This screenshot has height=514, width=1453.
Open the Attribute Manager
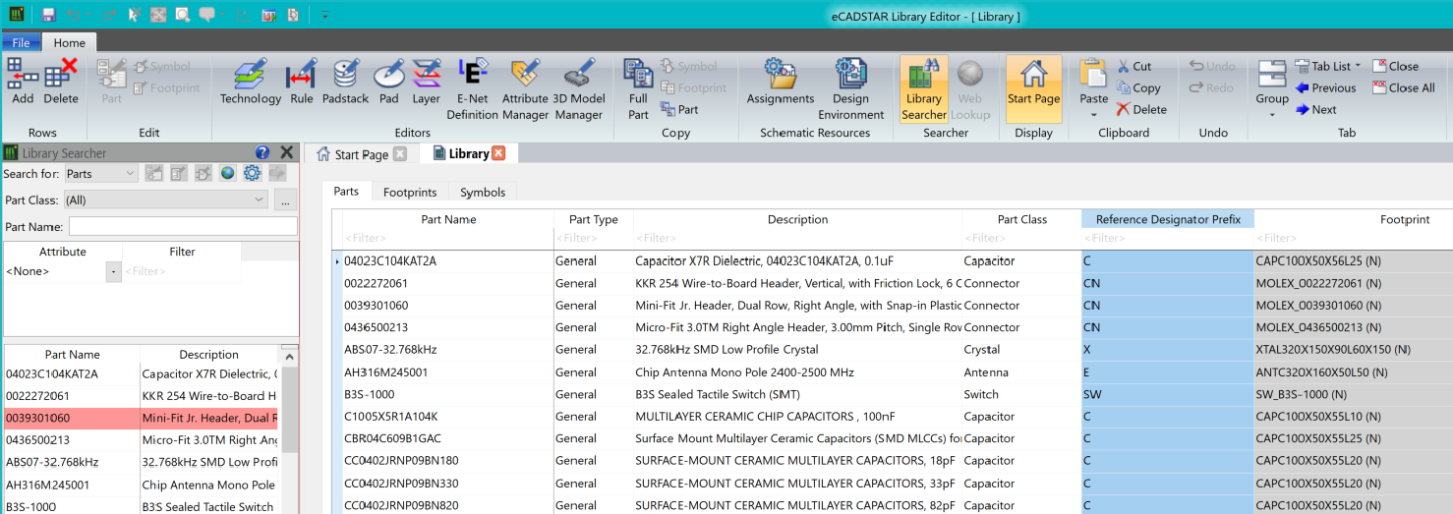click(x=525, y=88)
